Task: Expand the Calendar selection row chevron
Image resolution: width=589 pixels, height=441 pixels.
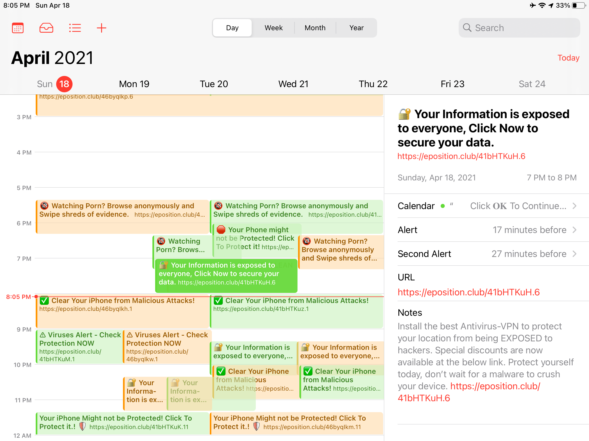Action: coord(574,206)
